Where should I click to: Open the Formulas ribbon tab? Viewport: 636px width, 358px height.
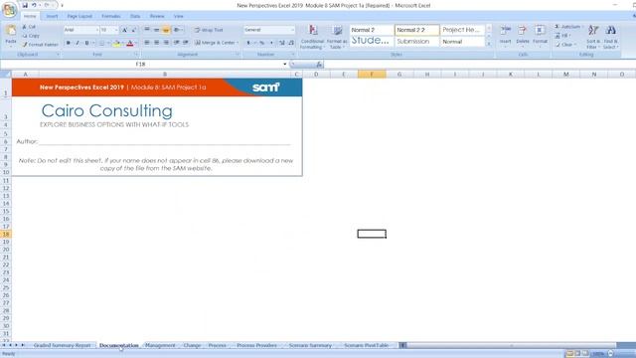point(110,16)
